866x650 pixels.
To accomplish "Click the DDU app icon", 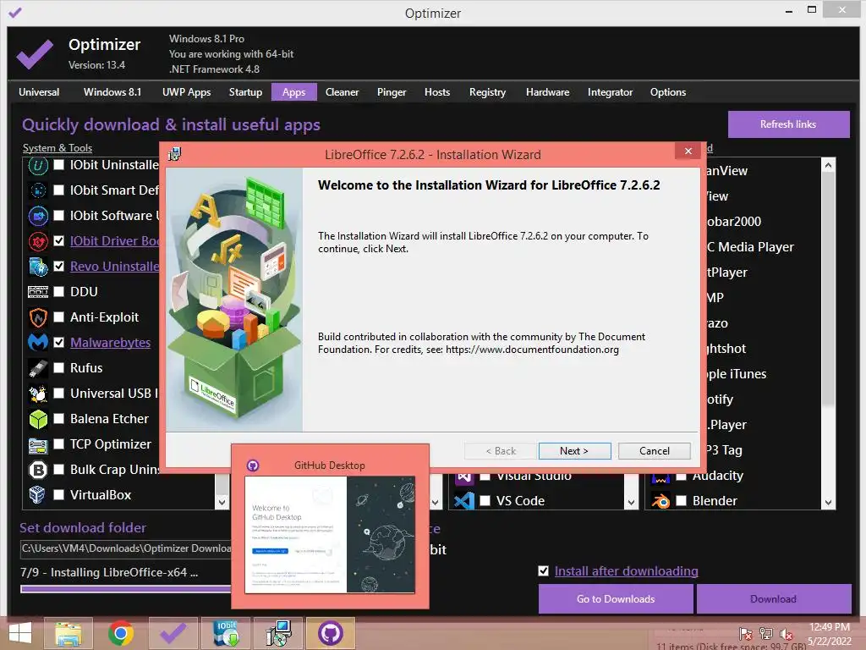I will pos(38,292).
